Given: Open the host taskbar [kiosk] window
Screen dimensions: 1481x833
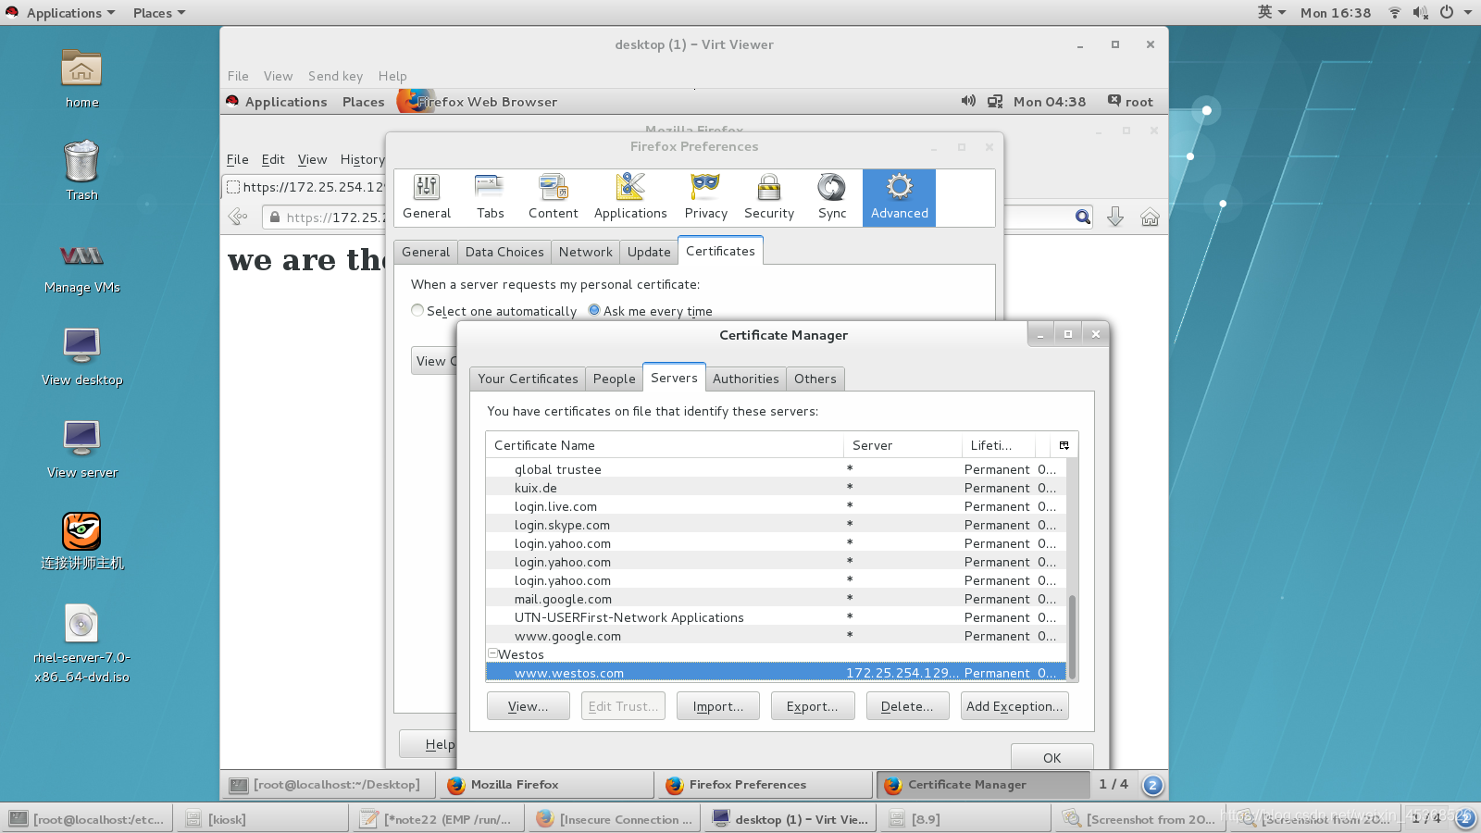Looking at the screenshot, I should tap(262, 819).
